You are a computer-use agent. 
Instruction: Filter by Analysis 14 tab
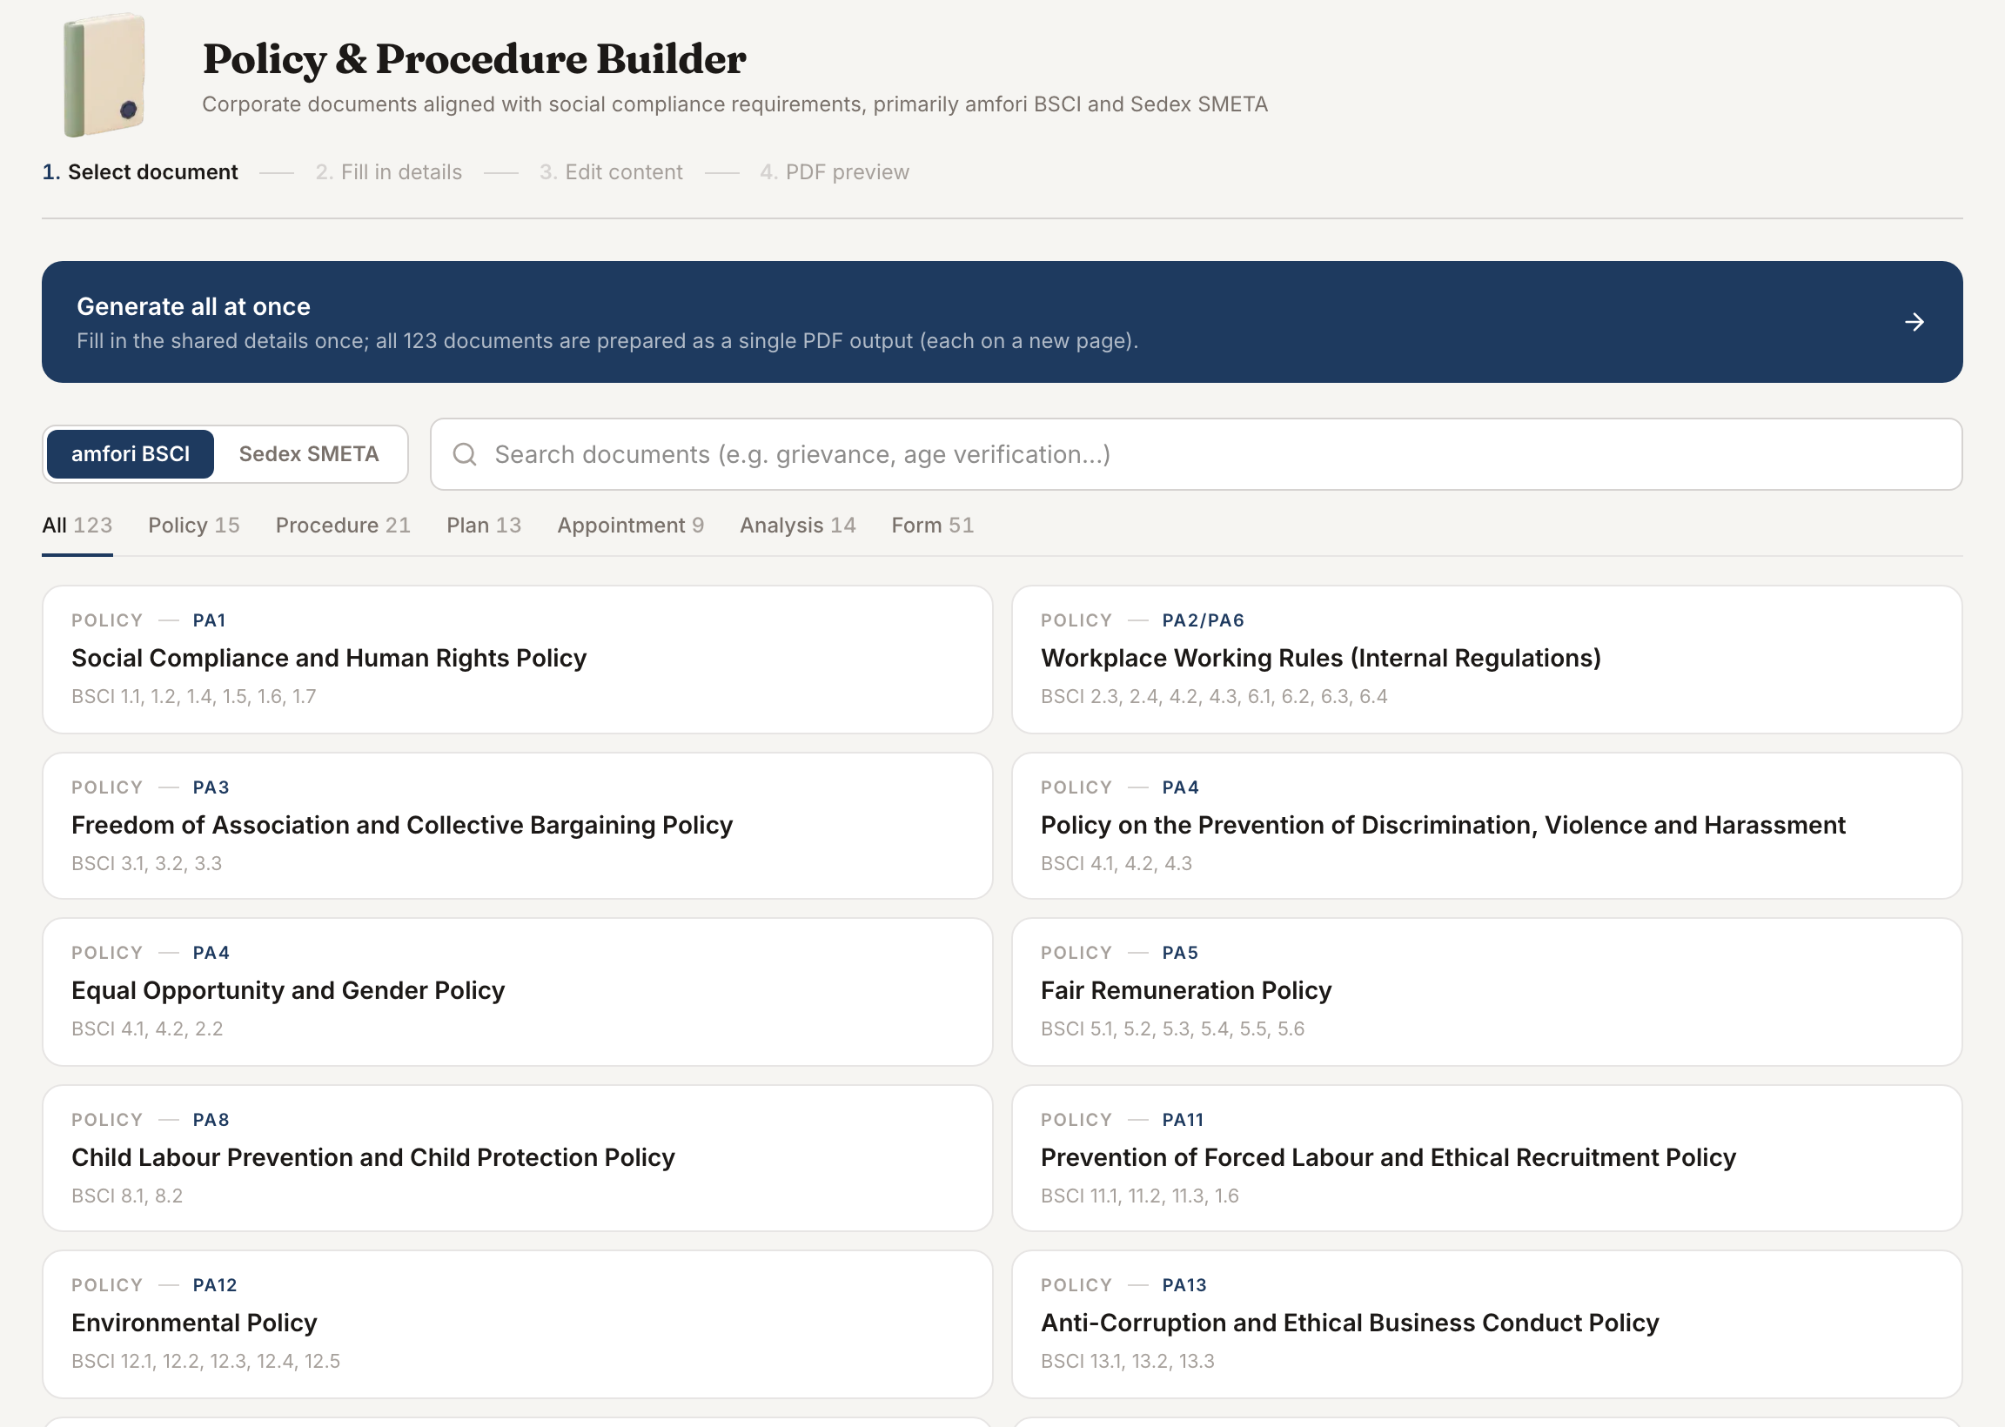[797, 526]
